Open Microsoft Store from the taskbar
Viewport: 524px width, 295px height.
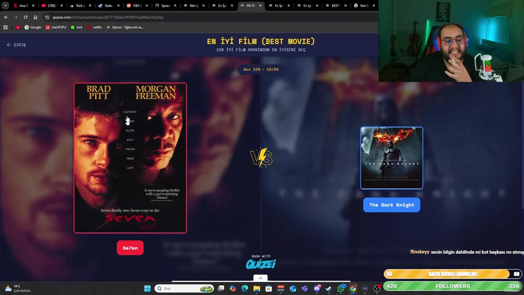[269, 288]
